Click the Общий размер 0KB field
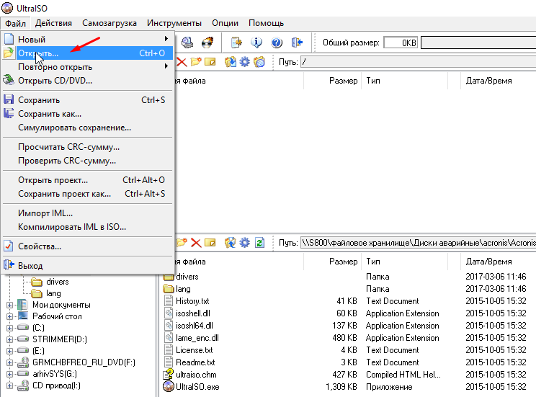The width and height of the screenshot is (536, 397). click(x=401, y=43)
